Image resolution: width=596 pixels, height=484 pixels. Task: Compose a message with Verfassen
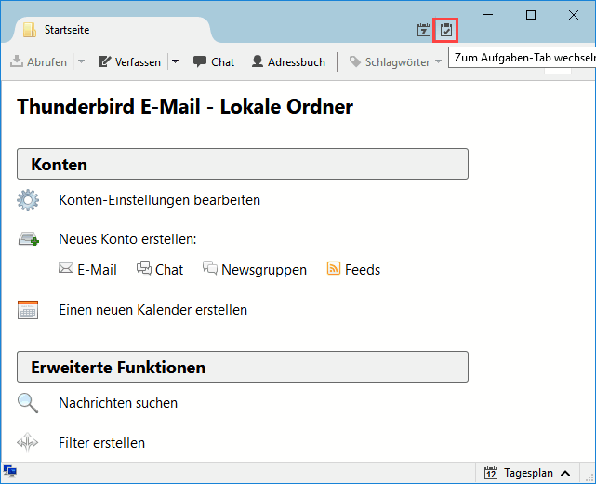click(x=129, y=61)
